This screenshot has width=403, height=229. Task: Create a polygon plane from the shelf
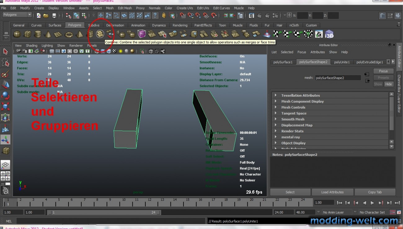(58, 34)
